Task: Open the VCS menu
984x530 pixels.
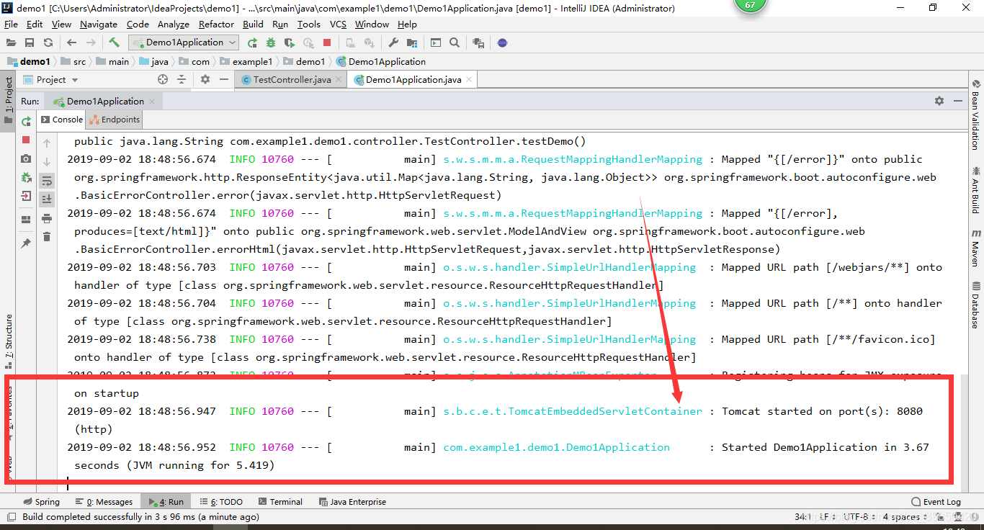Action: pyautogui.click(x=338, y=24)
